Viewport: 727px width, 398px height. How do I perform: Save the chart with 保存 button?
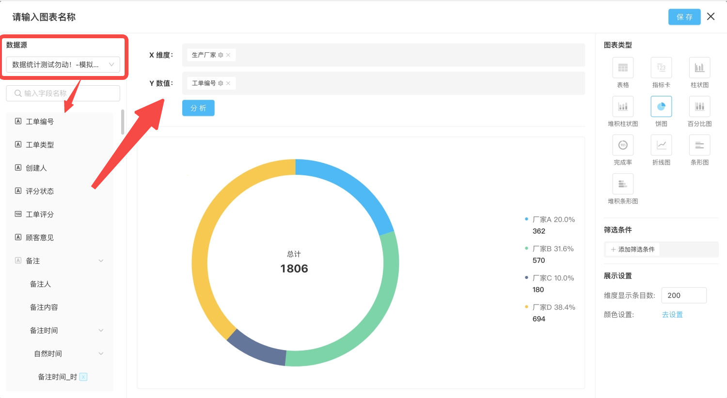tap(684, 17)
